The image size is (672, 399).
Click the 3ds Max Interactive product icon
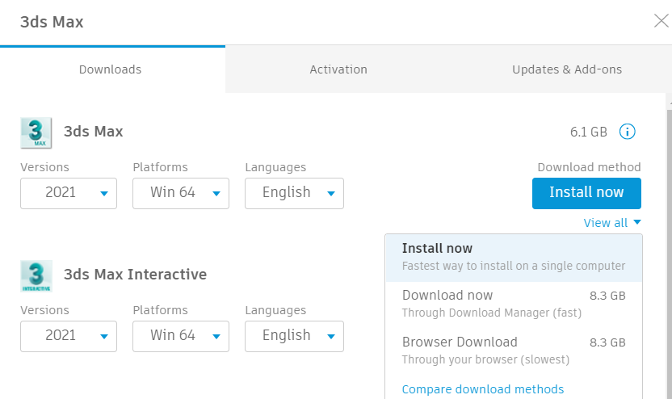tap(36, 276)
